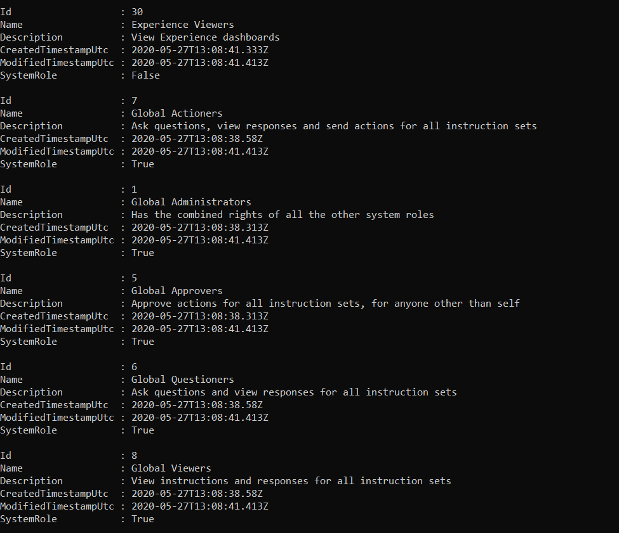Click the 'Global Questioners' name text
Viewport: 619px width, 533px height.
[182, 380]
